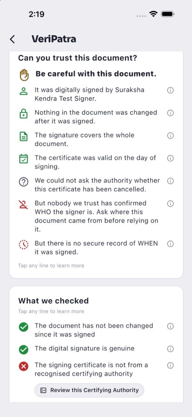This screenshot has width=192, height=417.
Task: Open info for the signature coverage line
Action: pyautogui.click(x=171, y=136)
